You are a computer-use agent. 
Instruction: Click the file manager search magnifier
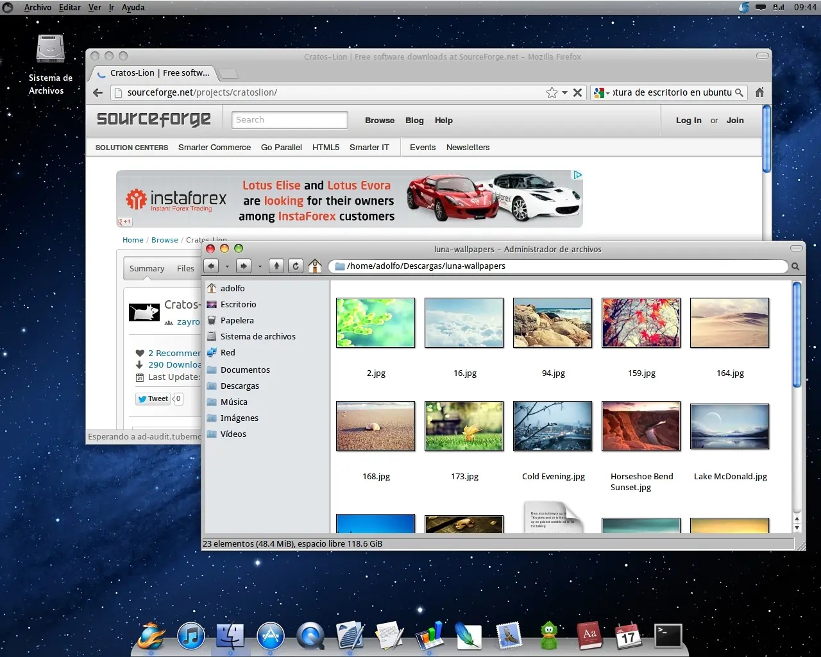[795, 266]
